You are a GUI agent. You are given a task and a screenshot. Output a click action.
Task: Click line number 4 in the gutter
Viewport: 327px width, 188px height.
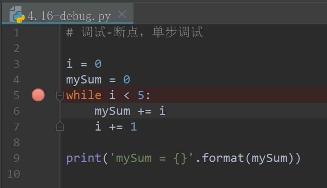click(16, 80)
